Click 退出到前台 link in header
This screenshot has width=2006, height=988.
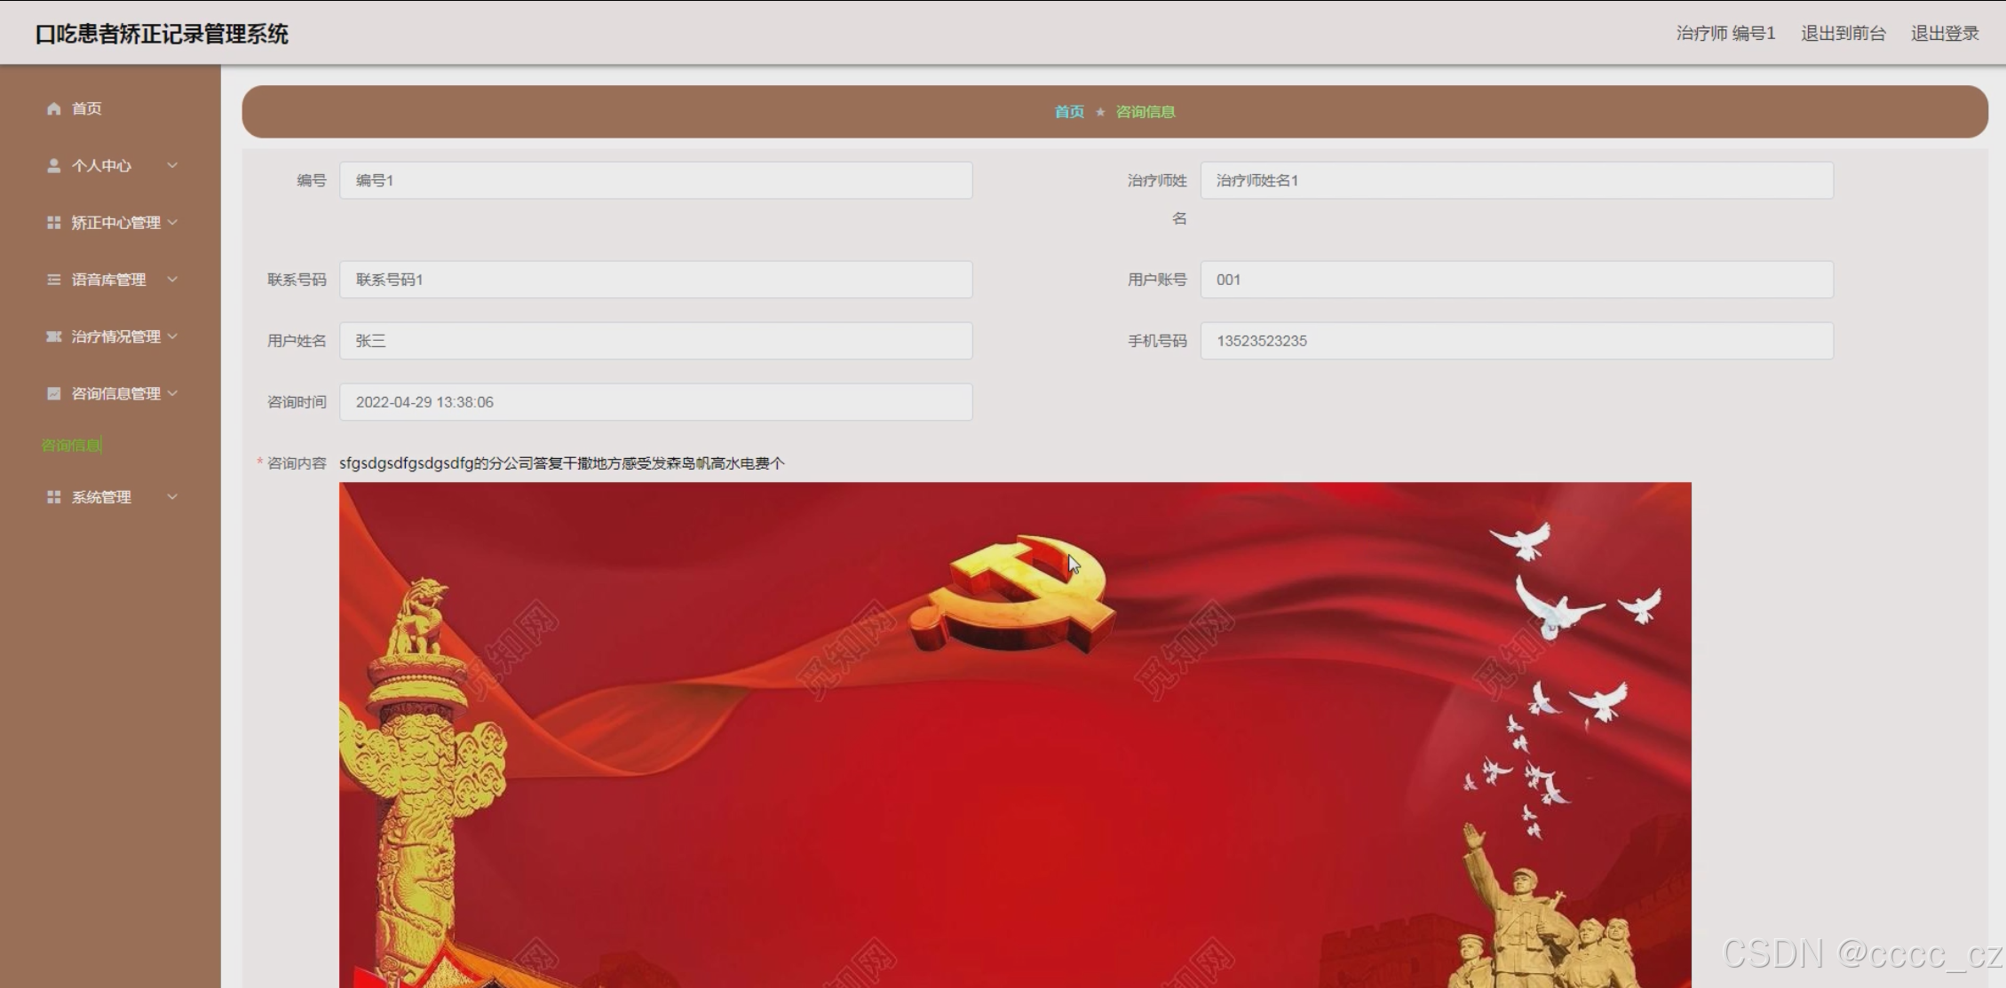point(1843,34)
